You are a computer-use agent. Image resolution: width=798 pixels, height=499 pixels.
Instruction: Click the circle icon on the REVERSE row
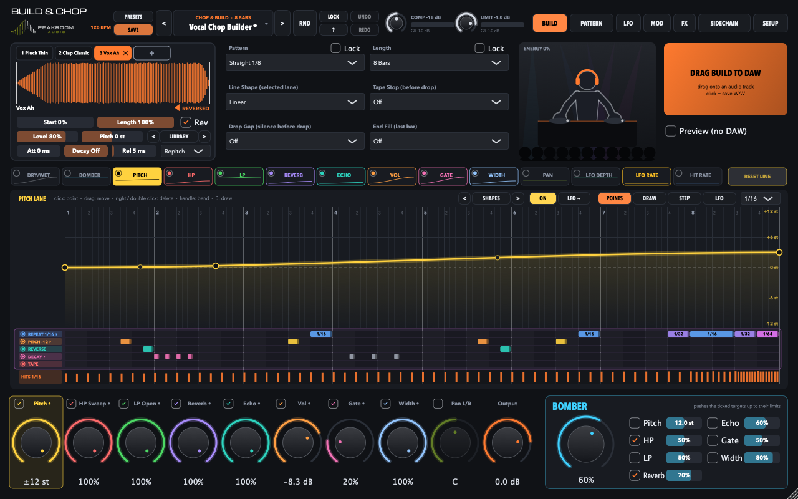click(x=23, y=349)
